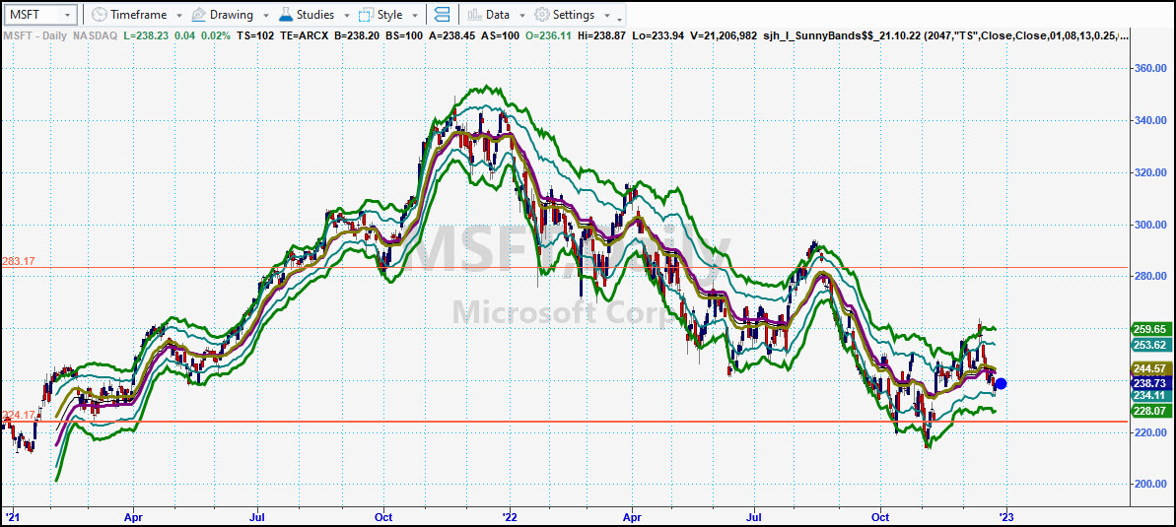Expand the Studies dropdown arrow
Screen dimensions: 1176x527
(348, 15)
